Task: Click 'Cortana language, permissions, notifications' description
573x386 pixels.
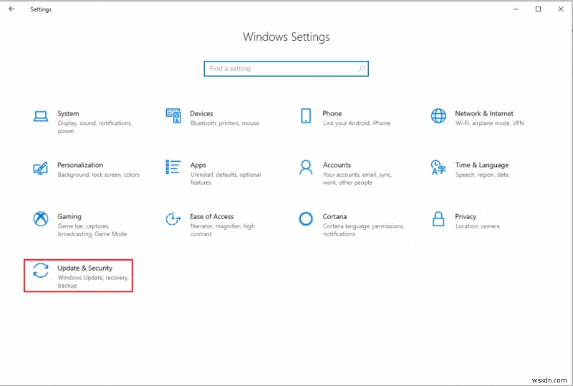Action: pos(363,231)
